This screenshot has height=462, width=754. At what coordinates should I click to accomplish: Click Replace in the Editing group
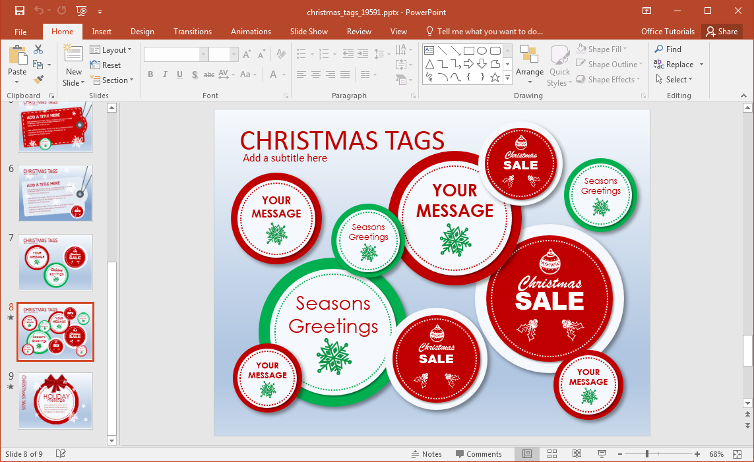click(x=679, y=65)
